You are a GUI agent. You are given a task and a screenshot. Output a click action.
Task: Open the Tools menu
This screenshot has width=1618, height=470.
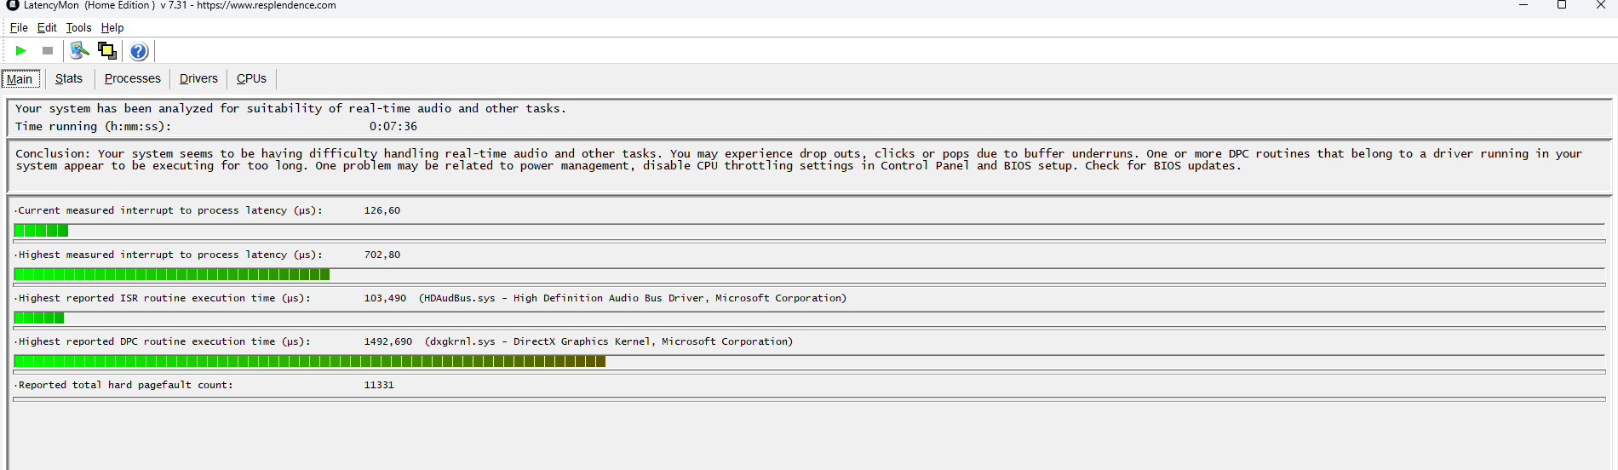click(x=78, y=27)
